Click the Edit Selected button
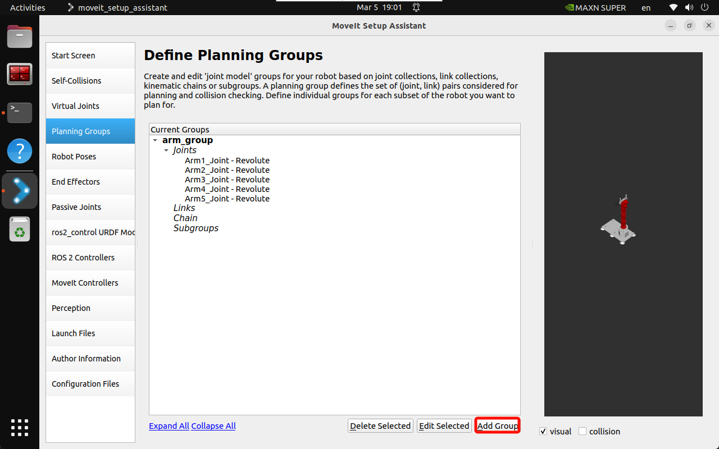 coord(444,426)
